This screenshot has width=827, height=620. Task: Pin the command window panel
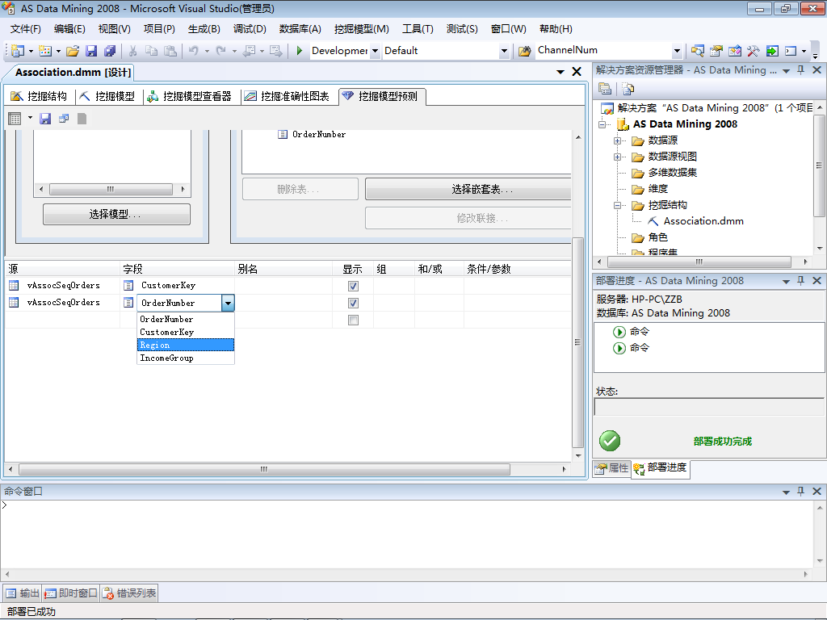[x=800, y=491]
